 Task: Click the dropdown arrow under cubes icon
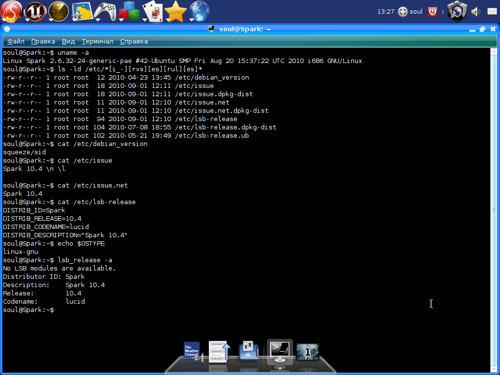pyautogui.click(x=121, y=20)
